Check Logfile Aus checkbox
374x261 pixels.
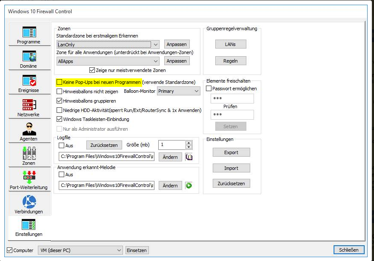tap(62, 146)
